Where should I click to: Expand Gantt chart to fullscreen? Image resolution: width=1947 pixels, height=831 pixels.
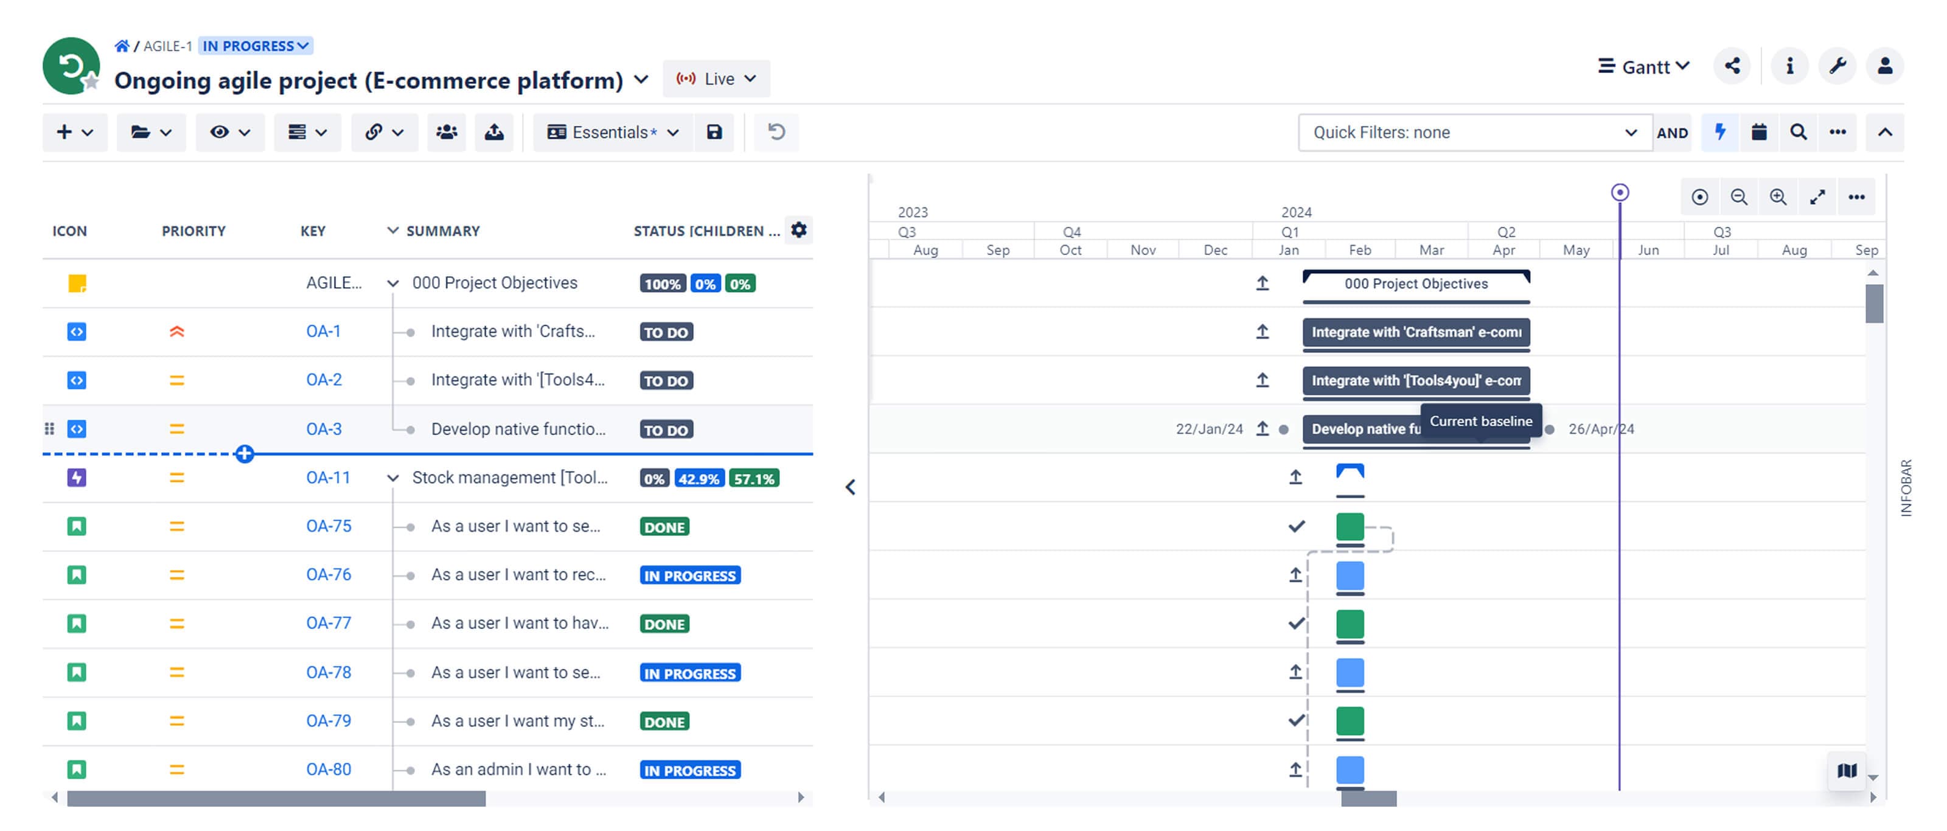tap(1818, 197)
